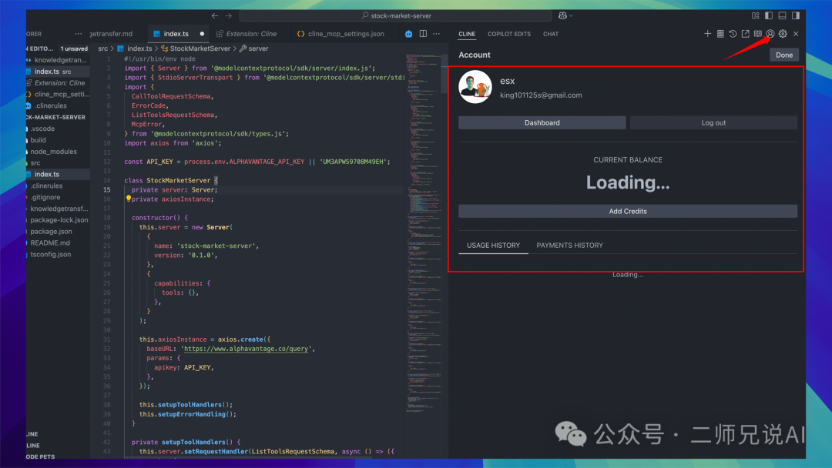The image size is (832, 468).
Task: Select the CHAT panel tab
Action: click(x=550, y=33)
